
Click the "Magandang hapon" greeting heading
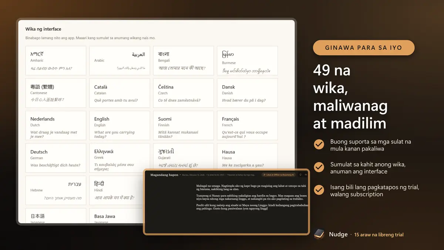pos(164,175)
